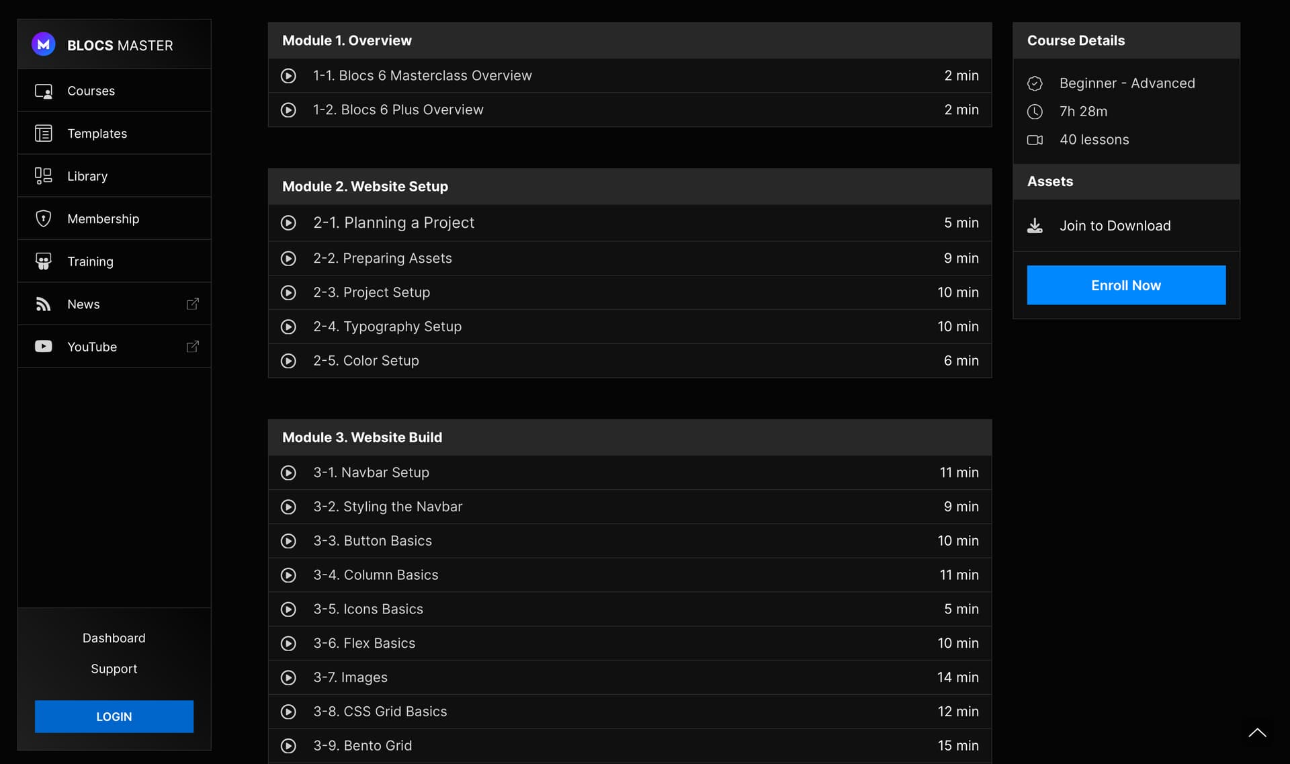Open News external link arrow icon
The width and height of the screenshot is (1290, 764).
tap(192, 304)
